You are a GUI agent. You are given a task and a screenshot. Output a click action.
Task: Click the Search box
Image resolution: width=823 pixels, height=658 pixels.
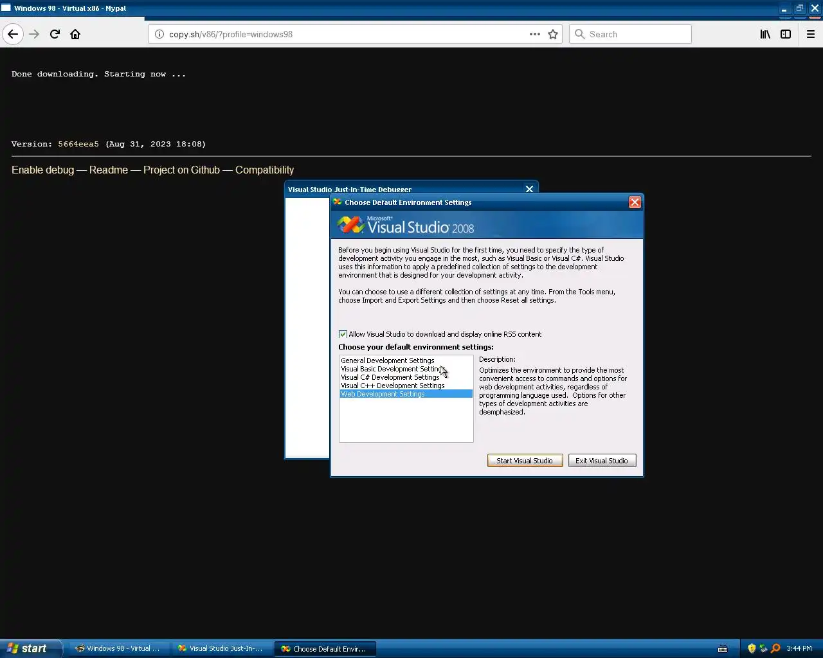(630, 34)
